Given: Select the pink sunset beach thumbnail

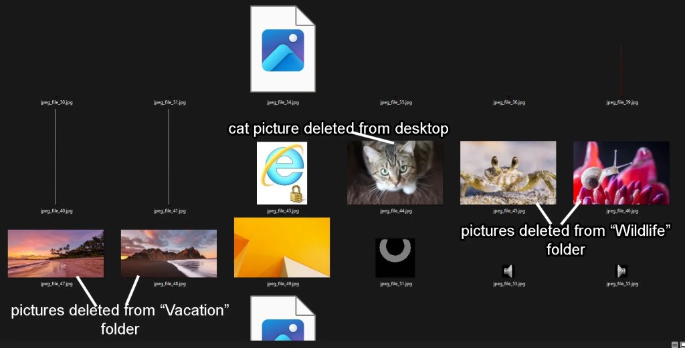Looking at the screenshot, I should pos(56,253).
